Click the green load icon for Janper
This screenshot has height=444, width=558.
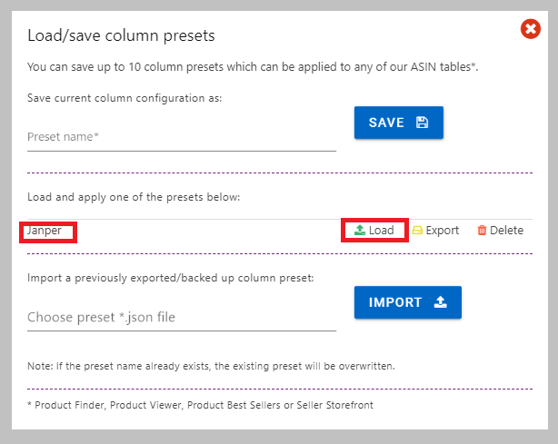point(360,231)
